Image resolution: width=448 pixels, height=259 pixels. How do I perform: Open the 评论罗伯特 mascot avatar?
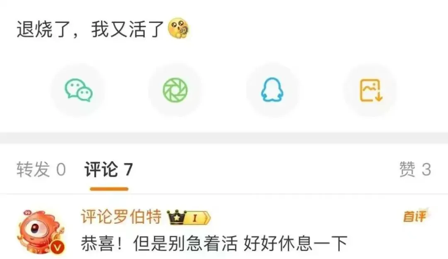(41, 232)
